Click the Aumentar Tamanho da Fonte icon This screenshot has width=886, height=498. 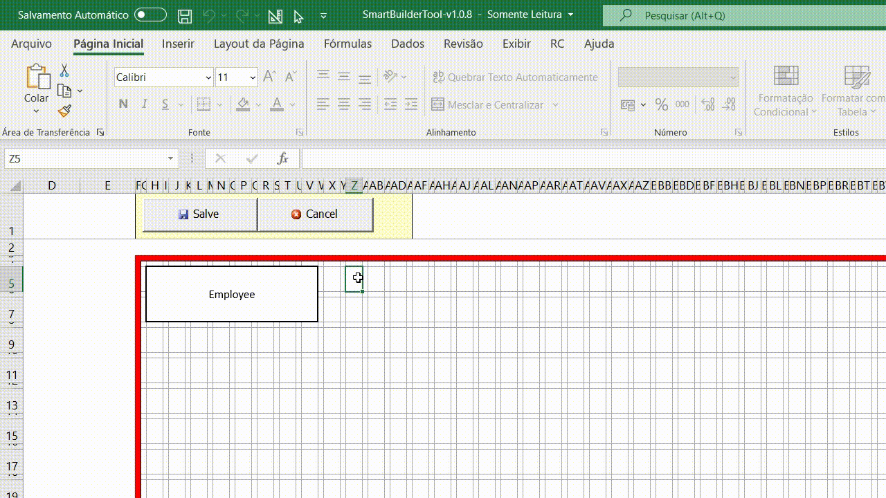coord(269,76)
